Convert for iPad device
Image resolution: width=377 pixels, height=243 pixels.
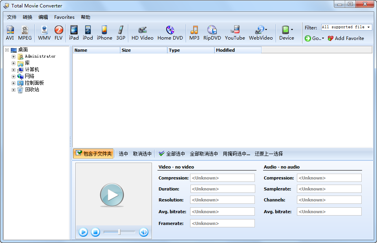(74, 33)
